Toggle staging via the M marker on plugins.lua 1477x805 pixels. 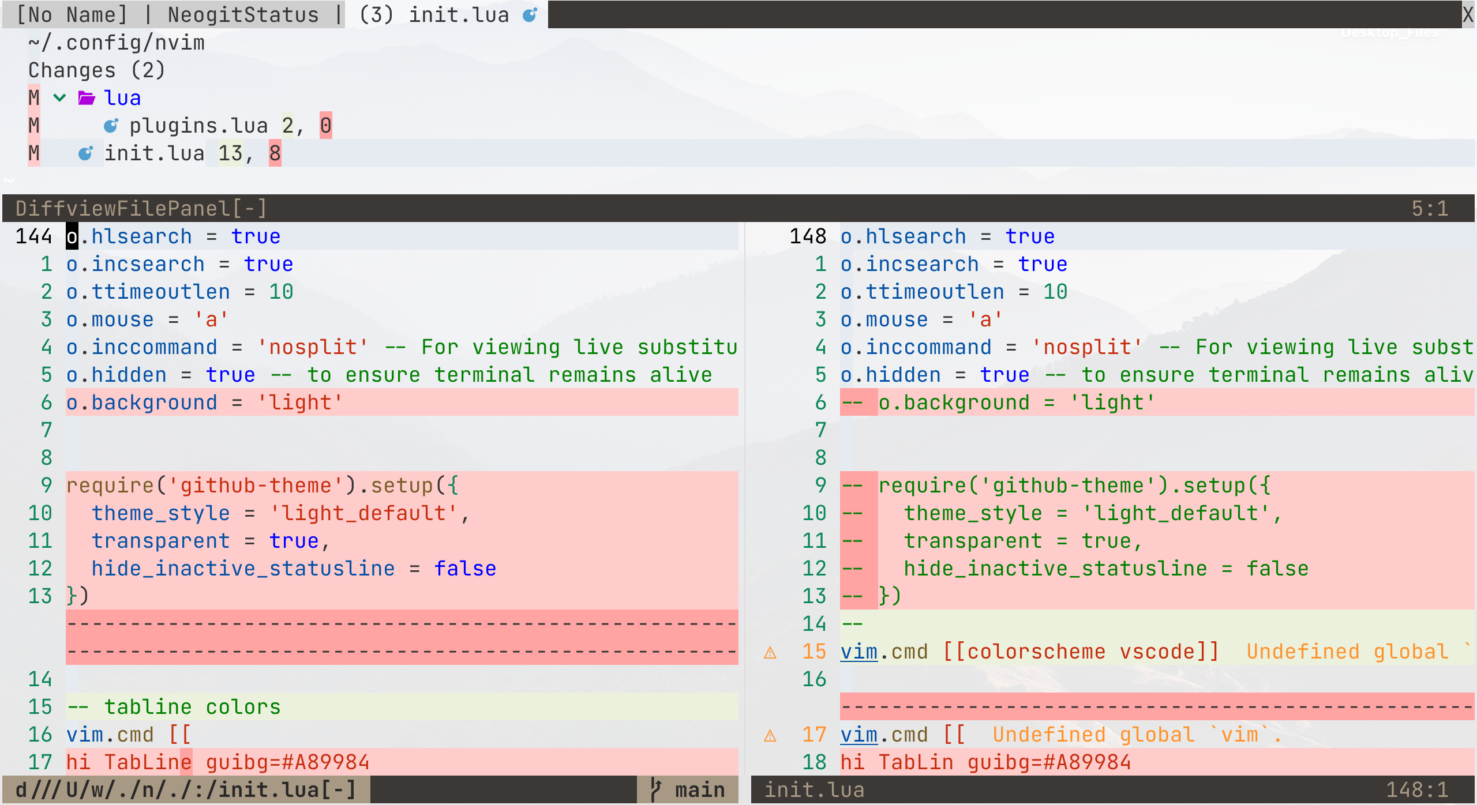tap(33, 125)
